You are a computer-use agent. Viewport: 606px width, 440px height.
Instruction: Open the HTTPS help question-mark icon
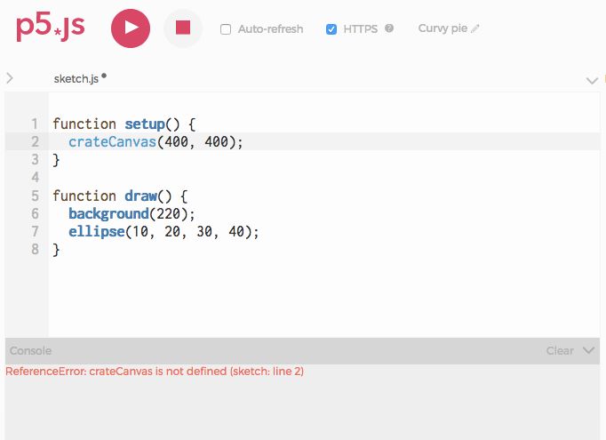[389, 28]
